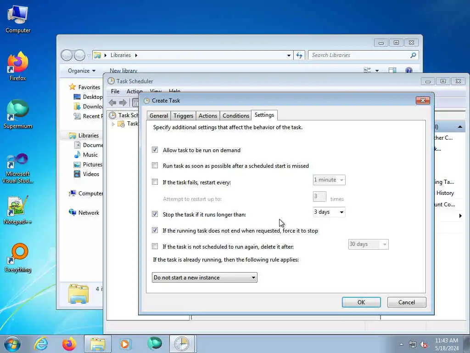The height and width of the screenshot is (353, 470).
Task: Switch to the Conditions tab
Action: 235,116
